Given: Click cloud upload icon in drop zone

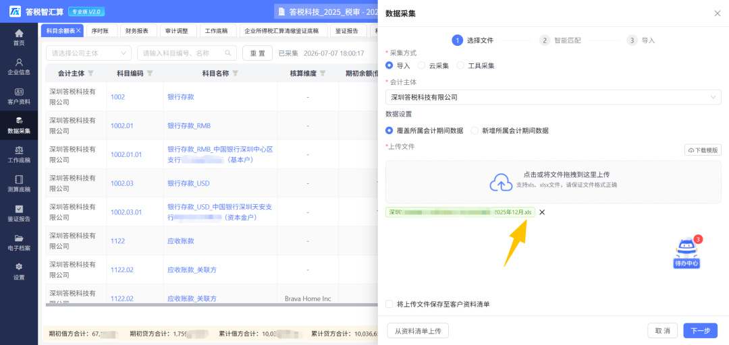Looking at the screenshot, I should [501, 183].
